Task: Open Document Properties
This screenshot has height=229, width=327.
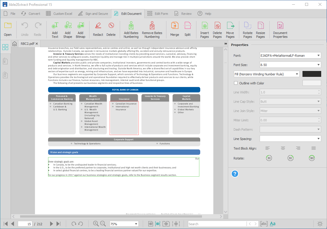Action: pyautogui.click(x=280, y=29)
